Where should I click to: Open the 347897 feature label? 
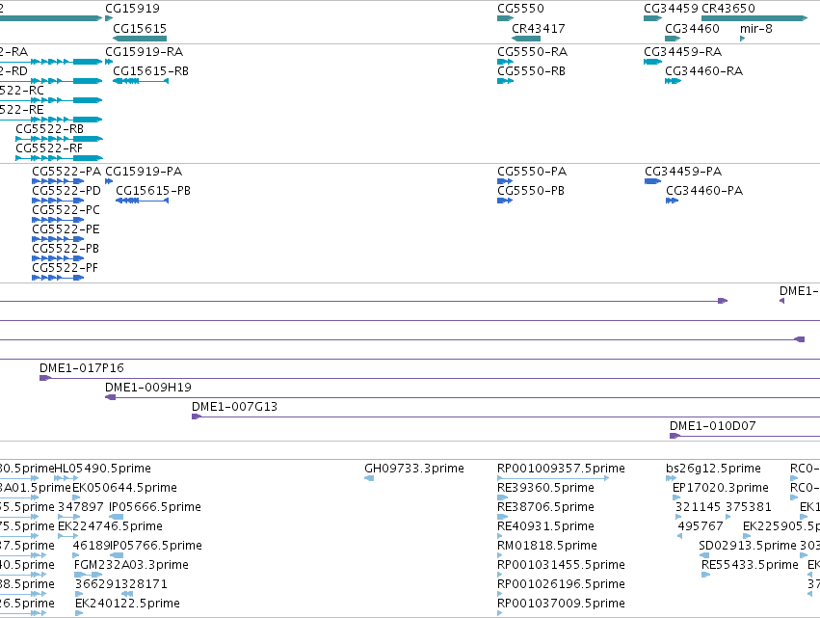(x=81, y=507)
